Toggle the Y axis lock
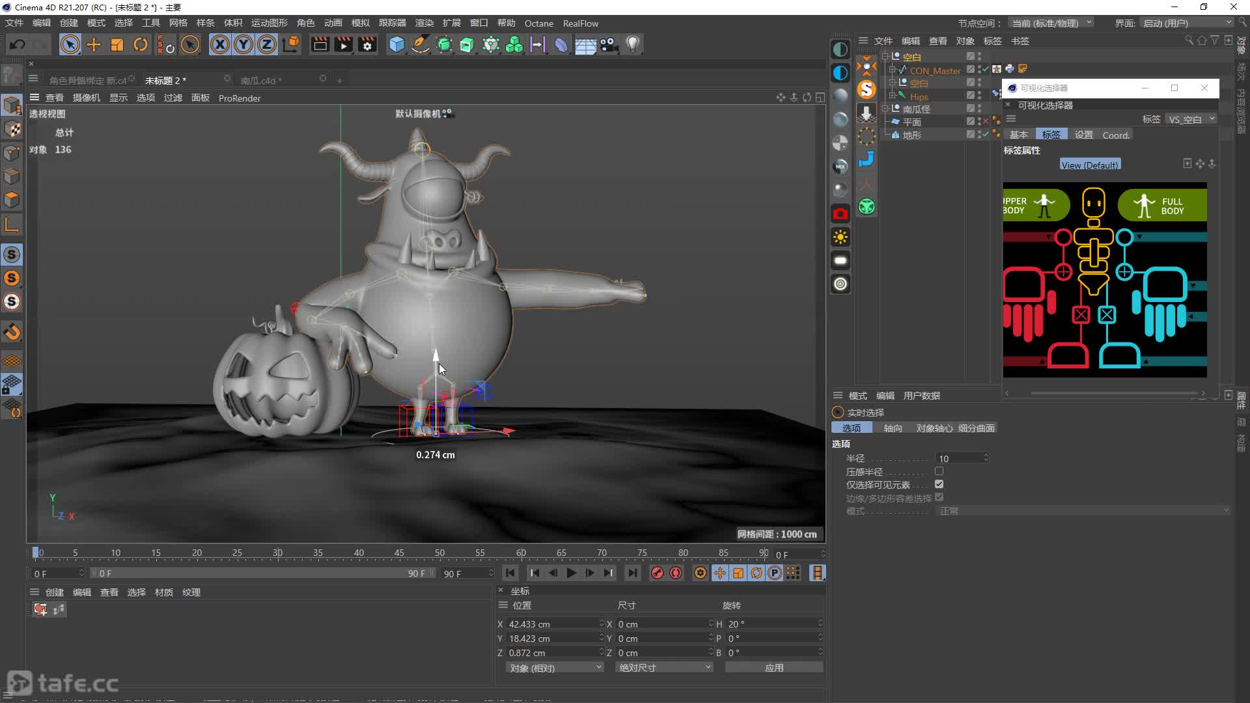Screen dimensions: 1250x703 243,44
